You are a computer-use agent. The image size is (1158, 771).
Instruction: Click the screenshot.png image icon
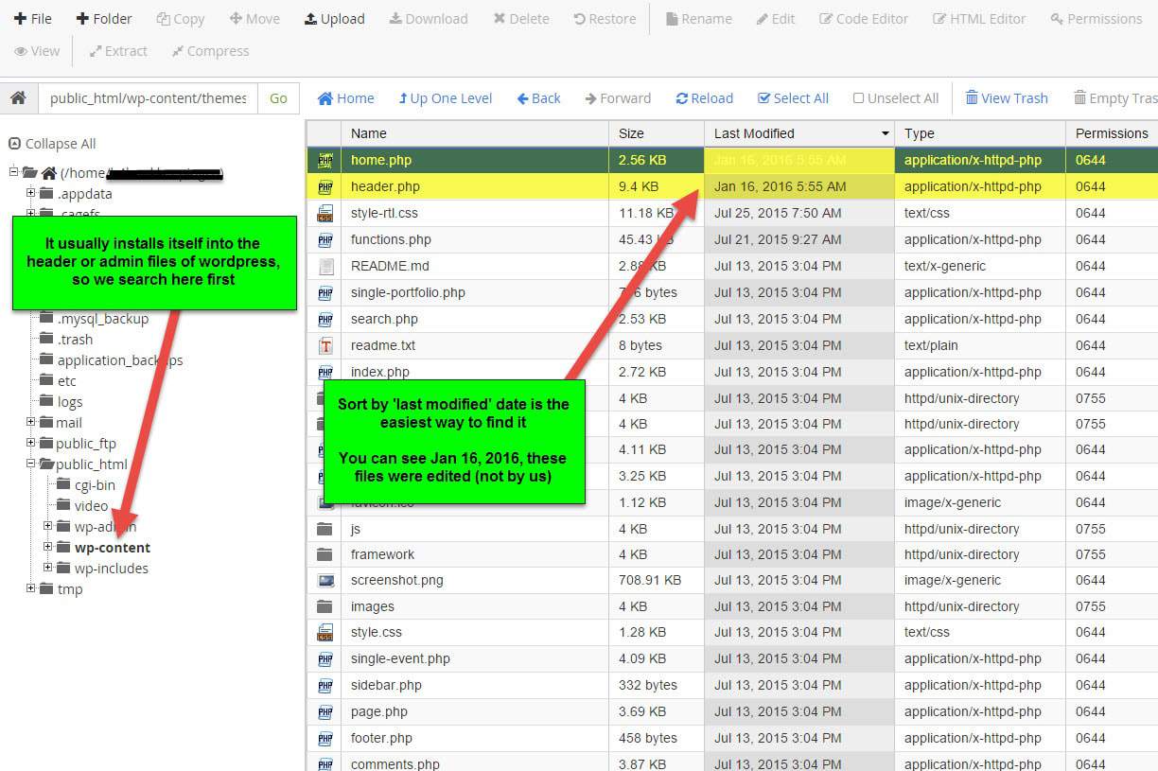[x=325, y=580]
